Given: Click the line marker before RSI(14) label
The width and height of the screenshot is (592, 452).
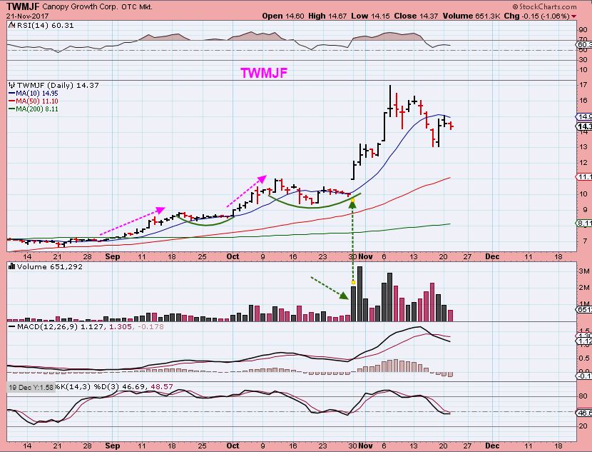Looking at the screenshot, I should pos(11,25).
